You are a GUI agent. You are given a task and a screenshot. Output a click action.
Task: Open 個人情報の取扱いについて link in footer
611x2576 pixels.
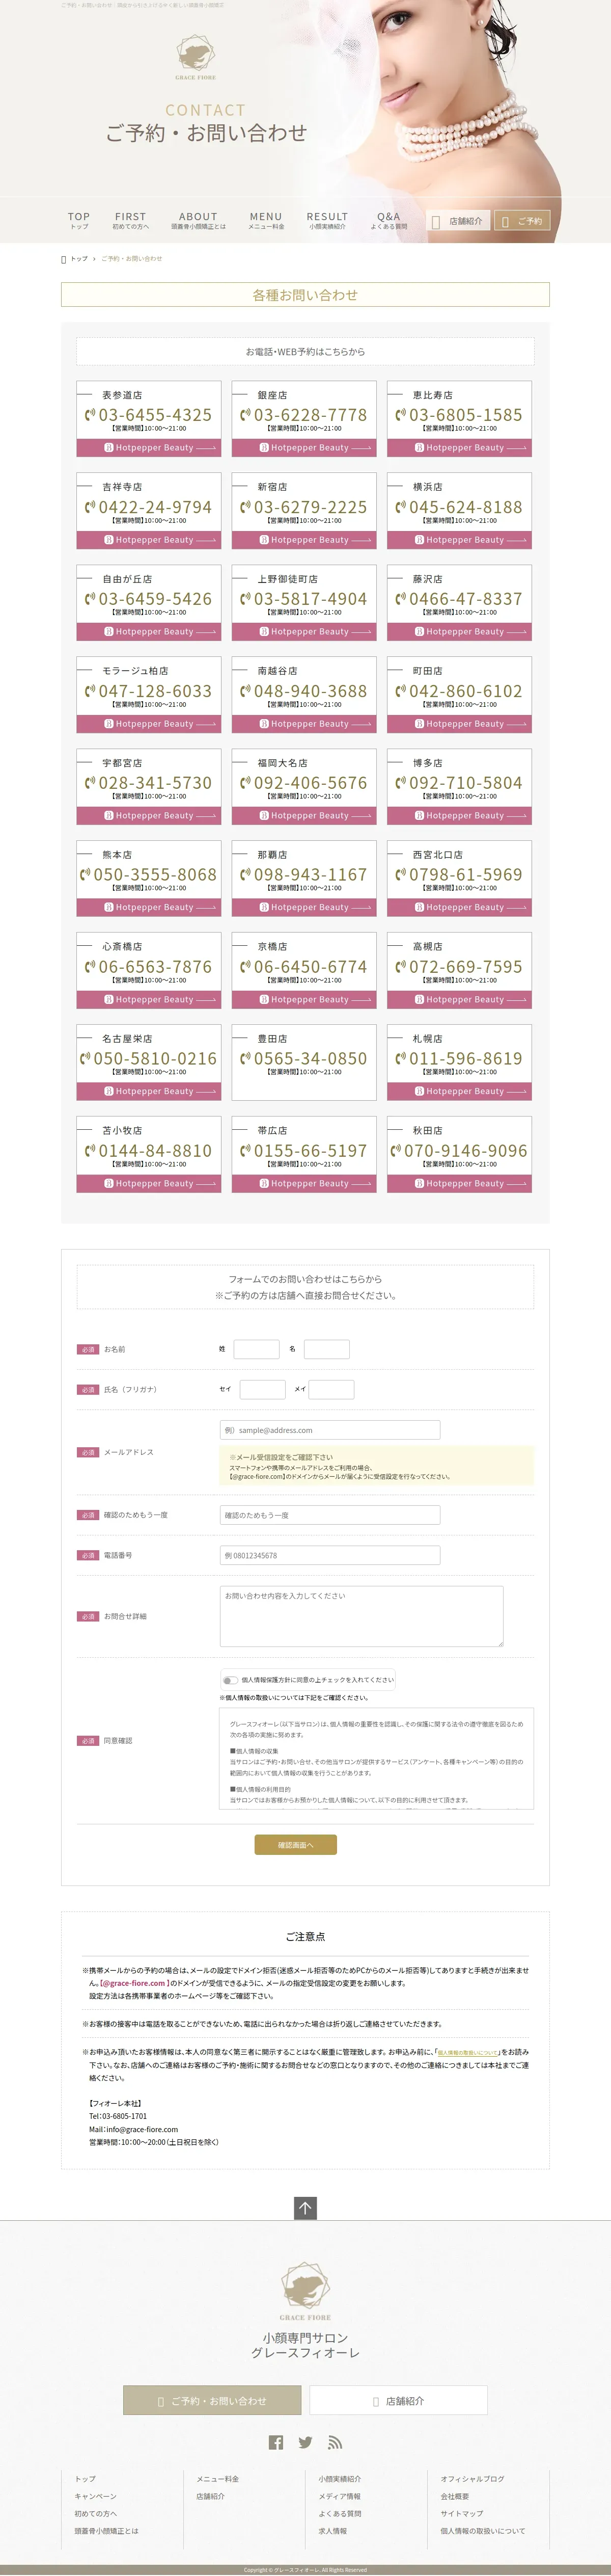tap(482, 2531)
